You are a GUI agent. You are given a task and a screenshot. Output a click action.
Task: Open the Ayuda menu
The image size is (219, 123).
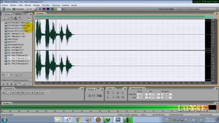[x=74, y=5]
